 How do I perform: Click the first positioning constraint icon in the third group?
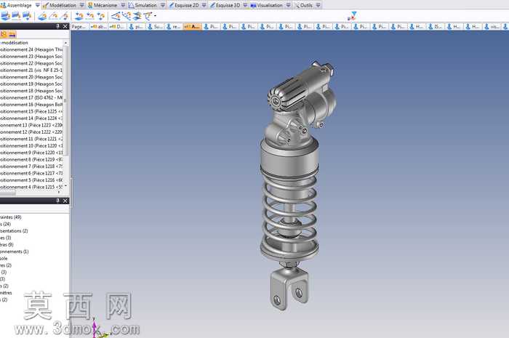point(79,16)
